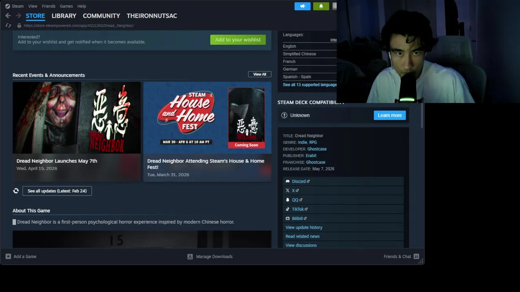Click the refresh icon beside See all updates
This screenshot has width=520, height=292.
coord(16,191)
